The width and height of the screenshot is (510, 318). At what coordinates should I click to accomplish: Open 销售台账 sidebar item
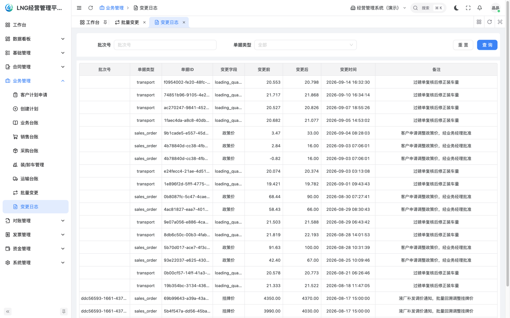pyautogui.click(x=35, y=137)
